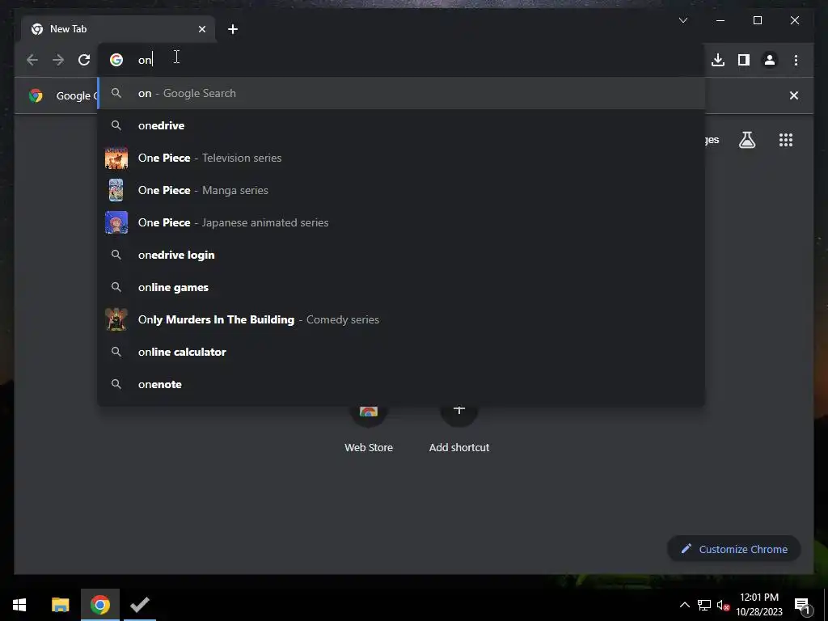Click Only Murders In The Building thumbnail
Image resolution: width=828 pixels, height=621 pixels.
tap(116, 319)
